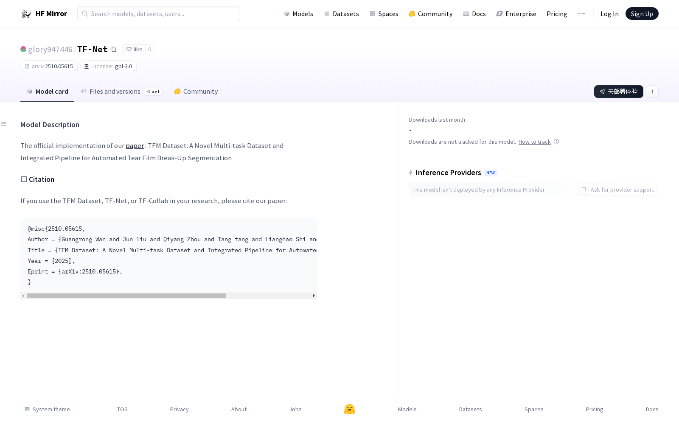The height and width of the screenshot is (424, 679).
Task: Go to Models in top navigation
Action: (x=298, y=14)
